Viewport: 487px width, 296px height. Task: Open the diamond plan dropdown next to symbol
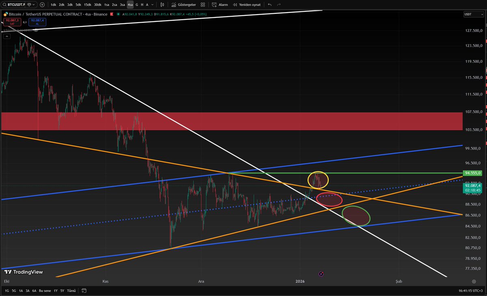click(31, 5)
